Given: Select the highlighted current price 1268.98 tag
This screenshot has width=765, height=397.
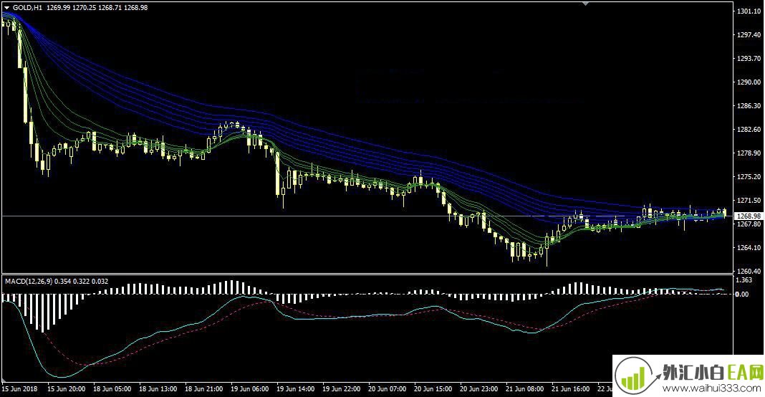Looking at the screenshot, I should click(749, 216).
